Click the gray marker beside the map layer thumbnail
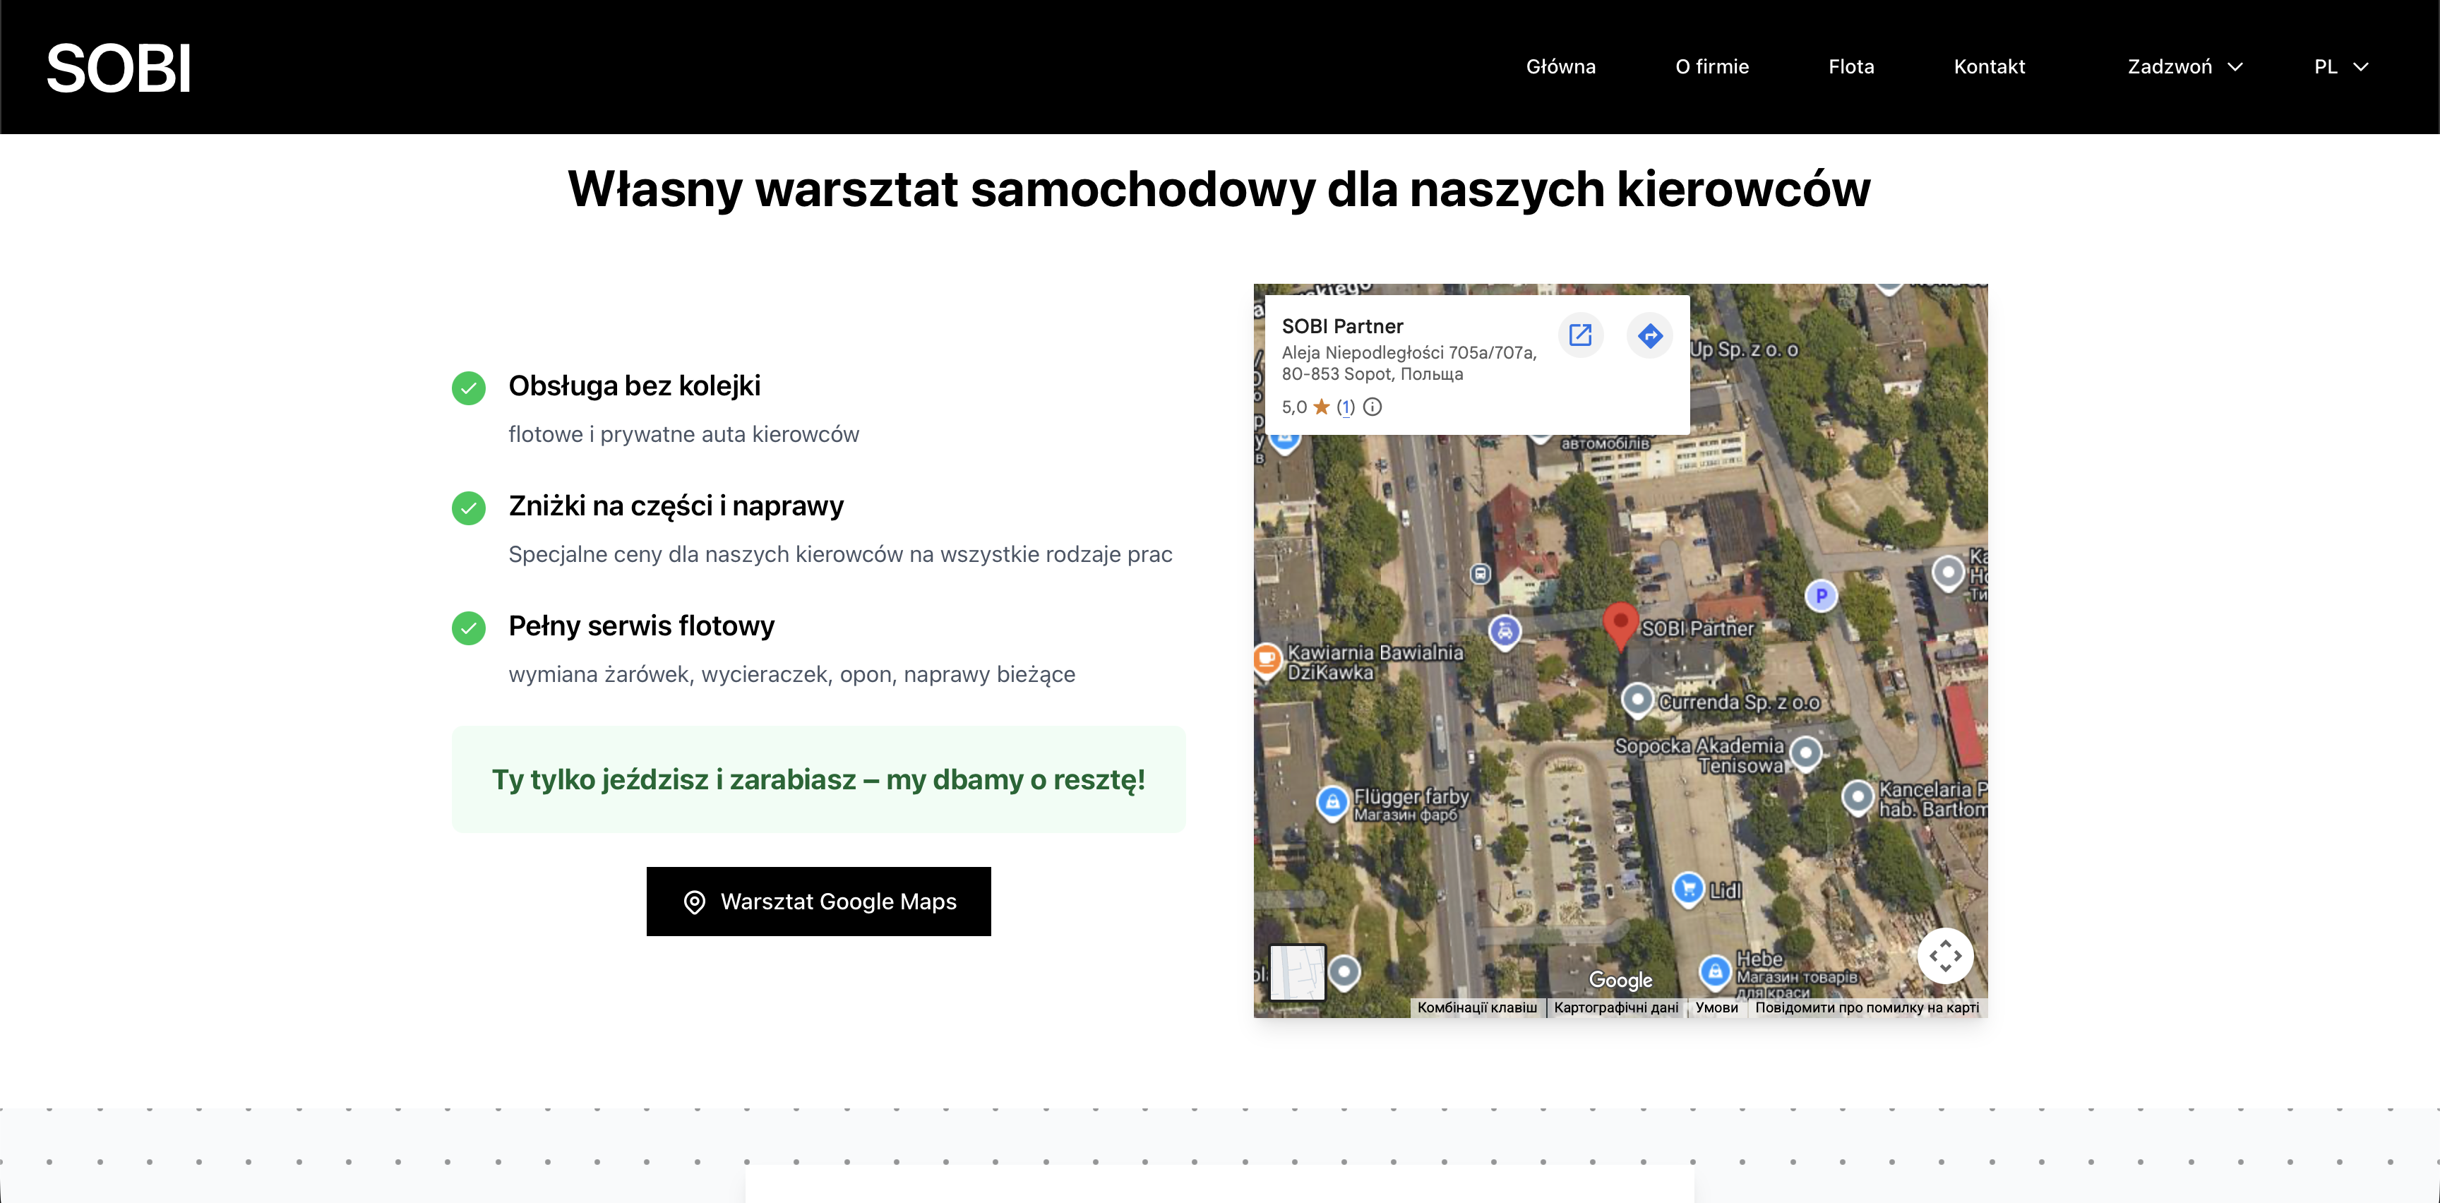 1344,972
